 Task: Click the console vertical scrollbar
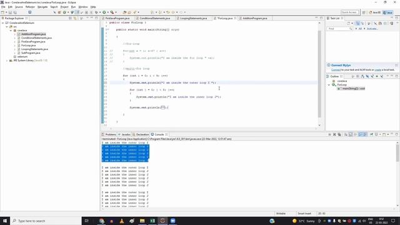coord(397,153)
